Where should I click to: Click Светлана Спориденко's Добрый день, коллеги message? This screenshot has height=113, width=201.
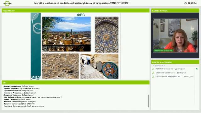point(24,106)
